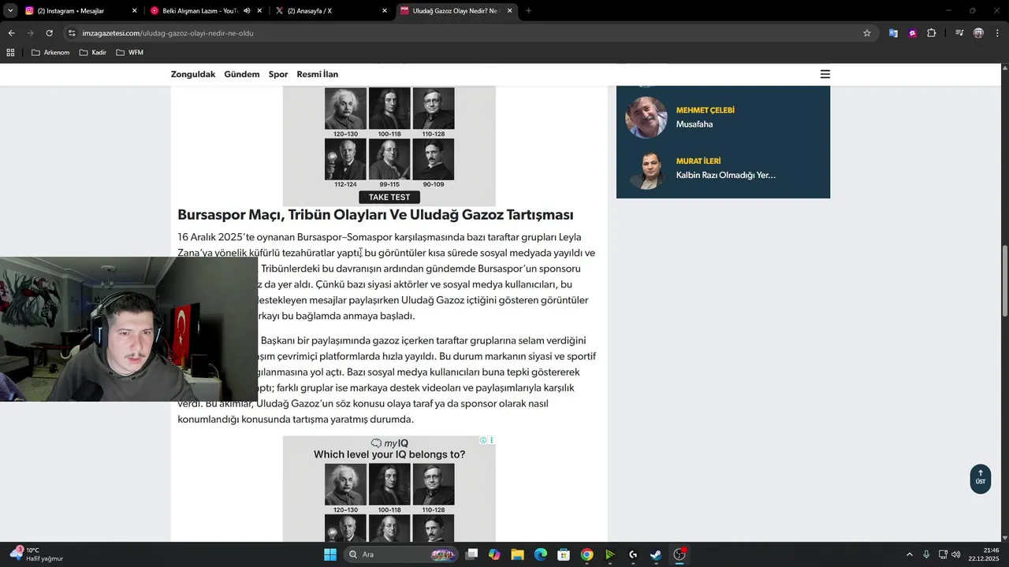Image resolution: width=1009 pixels, height=567 pixels.
Task: Open the media controls music icon
Action: [959, 33]
